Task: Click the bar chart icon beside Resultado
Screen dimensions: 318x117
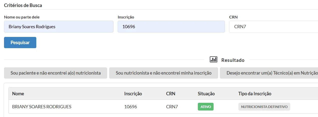Action: [213, 60]
